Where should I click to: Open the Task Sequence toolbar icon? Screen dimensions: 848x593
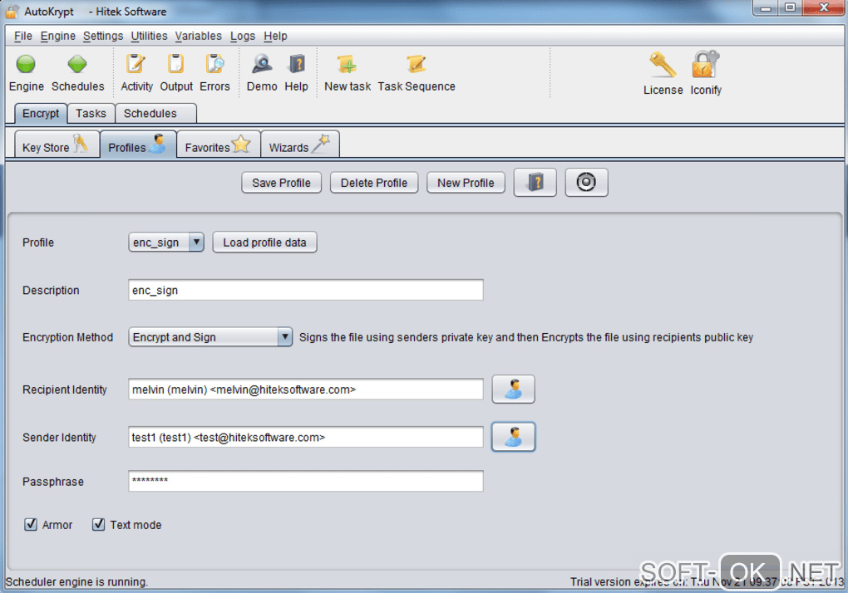click(x=417, y=64)
